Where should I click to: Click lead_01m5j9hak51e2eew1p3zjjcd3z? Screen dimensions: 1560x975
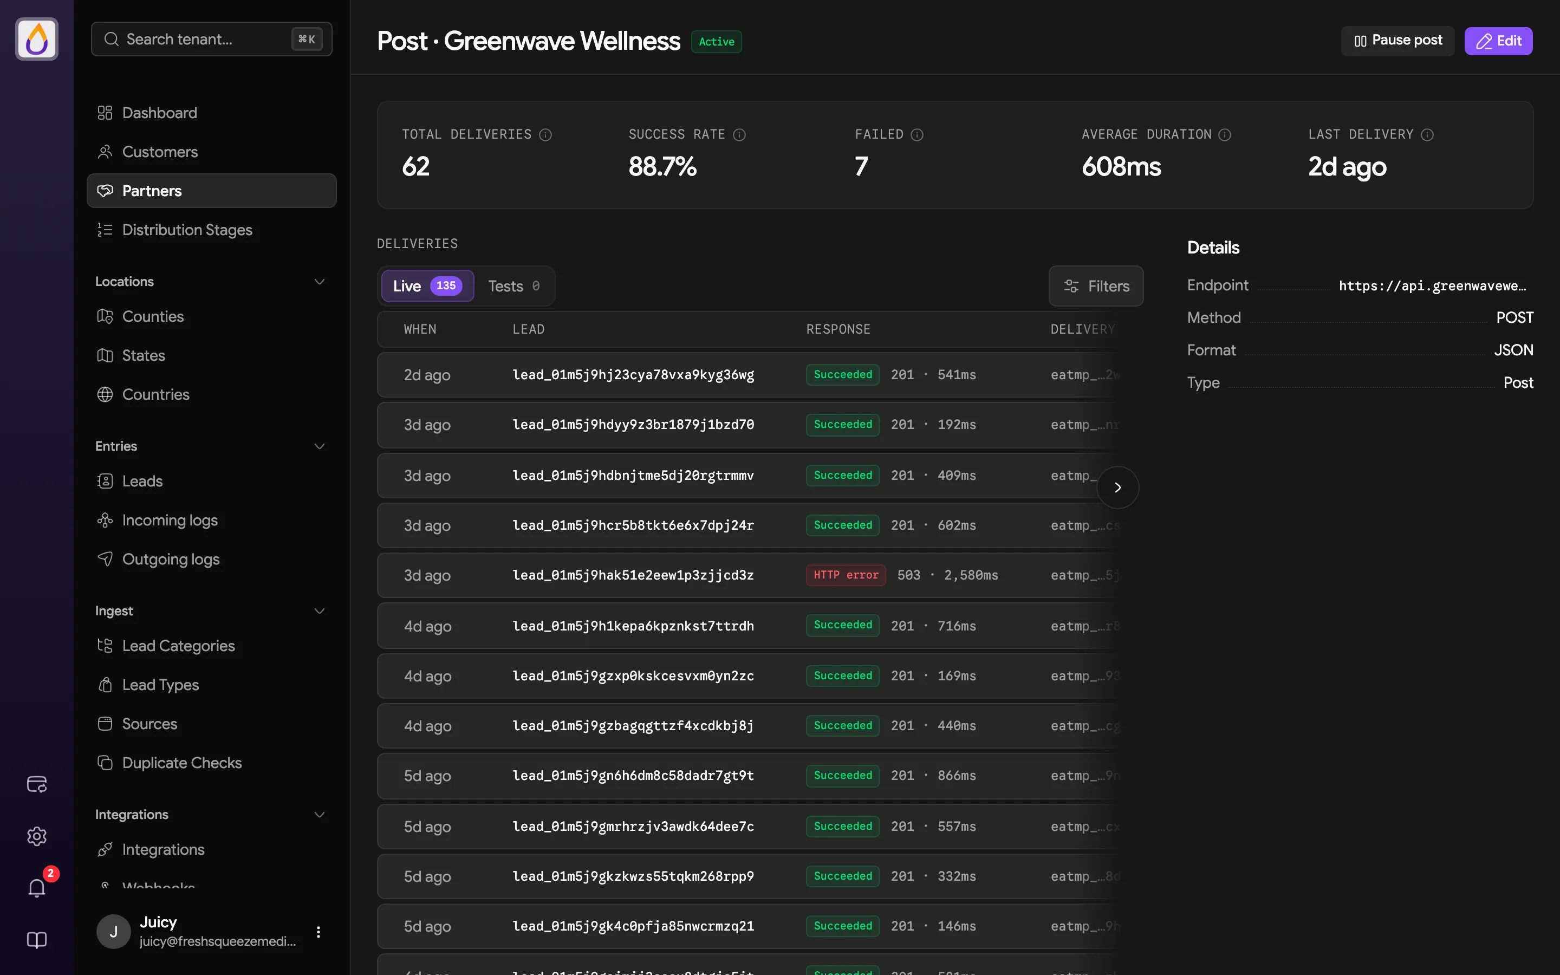tap(633, 575)
